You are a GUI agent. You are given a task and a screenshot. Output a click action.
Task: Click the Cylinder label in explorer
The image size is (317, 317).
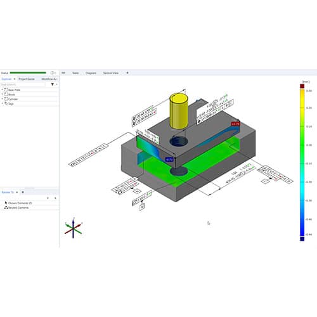pos(13,99)
